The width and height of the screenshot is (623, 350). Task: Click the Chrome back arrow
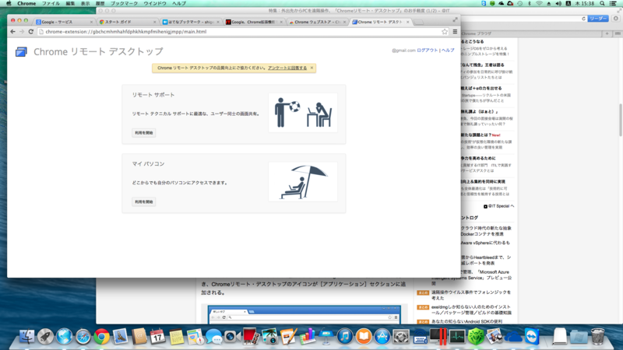click(x=12, y=32)
